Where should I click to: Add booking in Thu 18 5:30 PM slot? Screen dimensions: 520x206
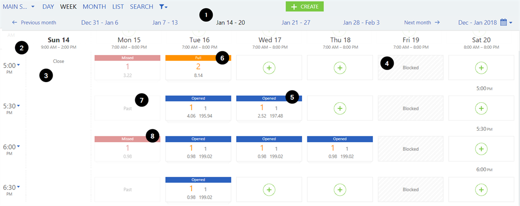(340, 108)
